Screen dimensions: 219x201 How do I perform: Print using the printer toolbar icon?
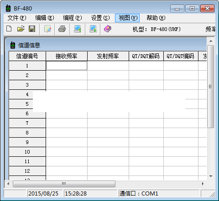tap(62, 29)
